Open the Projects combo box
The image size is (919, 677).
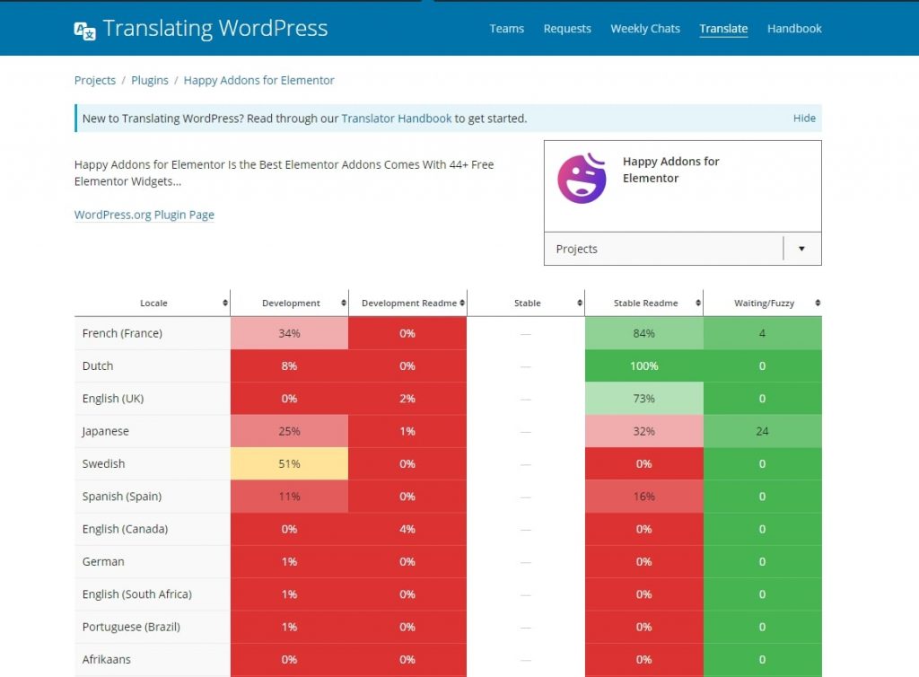683,249
